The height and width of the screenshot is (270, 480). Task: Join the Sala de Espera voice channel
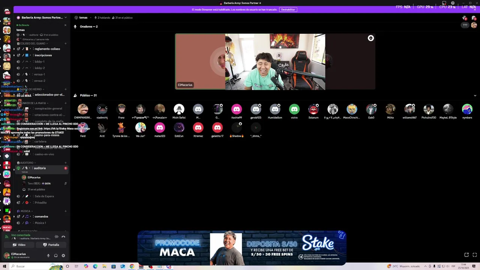tap(41, 196)
